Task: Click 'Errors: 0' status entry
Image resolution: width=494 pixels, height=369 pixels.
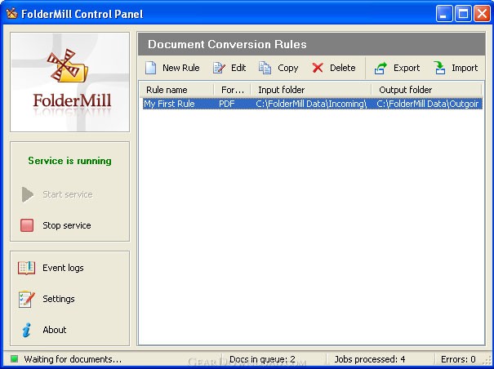Action: 458,359
